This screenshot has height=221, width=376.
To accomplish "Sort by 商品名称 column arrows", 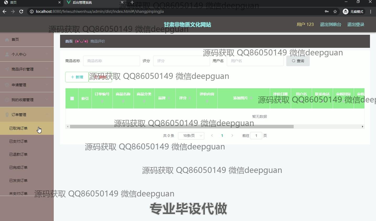I will (x=123, y=101).
